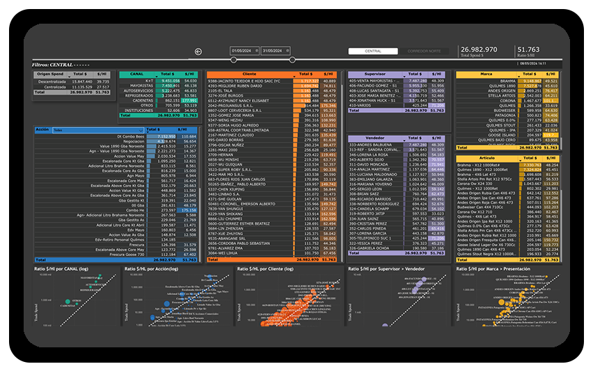
Task: Select client 3084-WEI LIHUA
Action: [271, 253]
